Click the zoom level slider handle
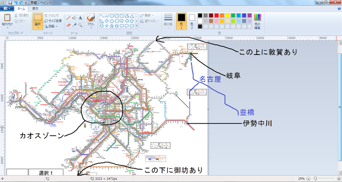 coord(315,179)
